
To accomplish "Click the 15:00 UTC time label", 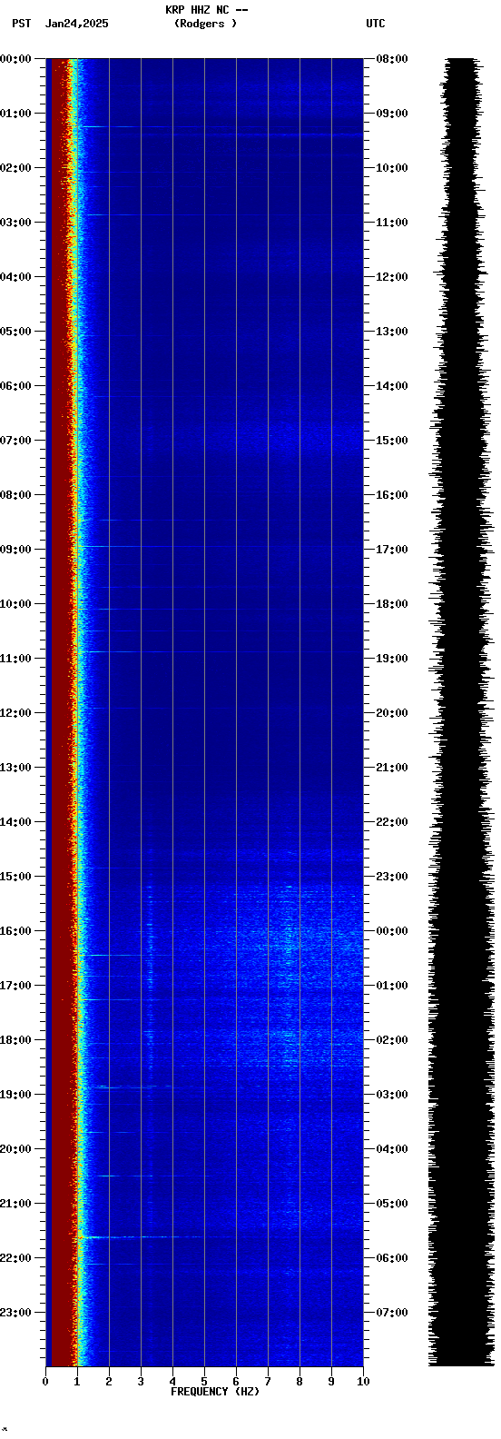I will point(392,441).
